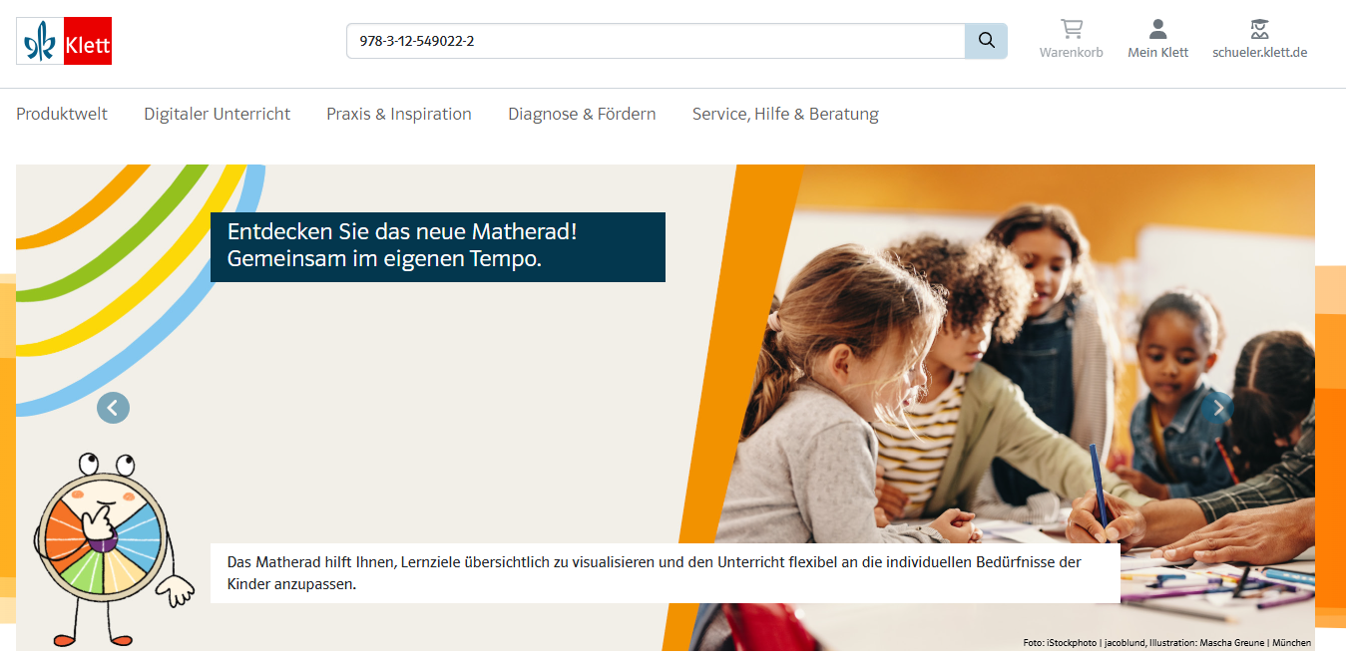Open the Mein Klett account icon
The height and width of the screenshot is (660, 1346).
pyautogui.click(x=1158, y=28)
